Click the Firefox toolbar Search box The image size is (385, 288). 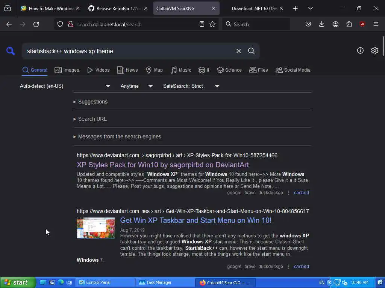[x=256, y=24]
